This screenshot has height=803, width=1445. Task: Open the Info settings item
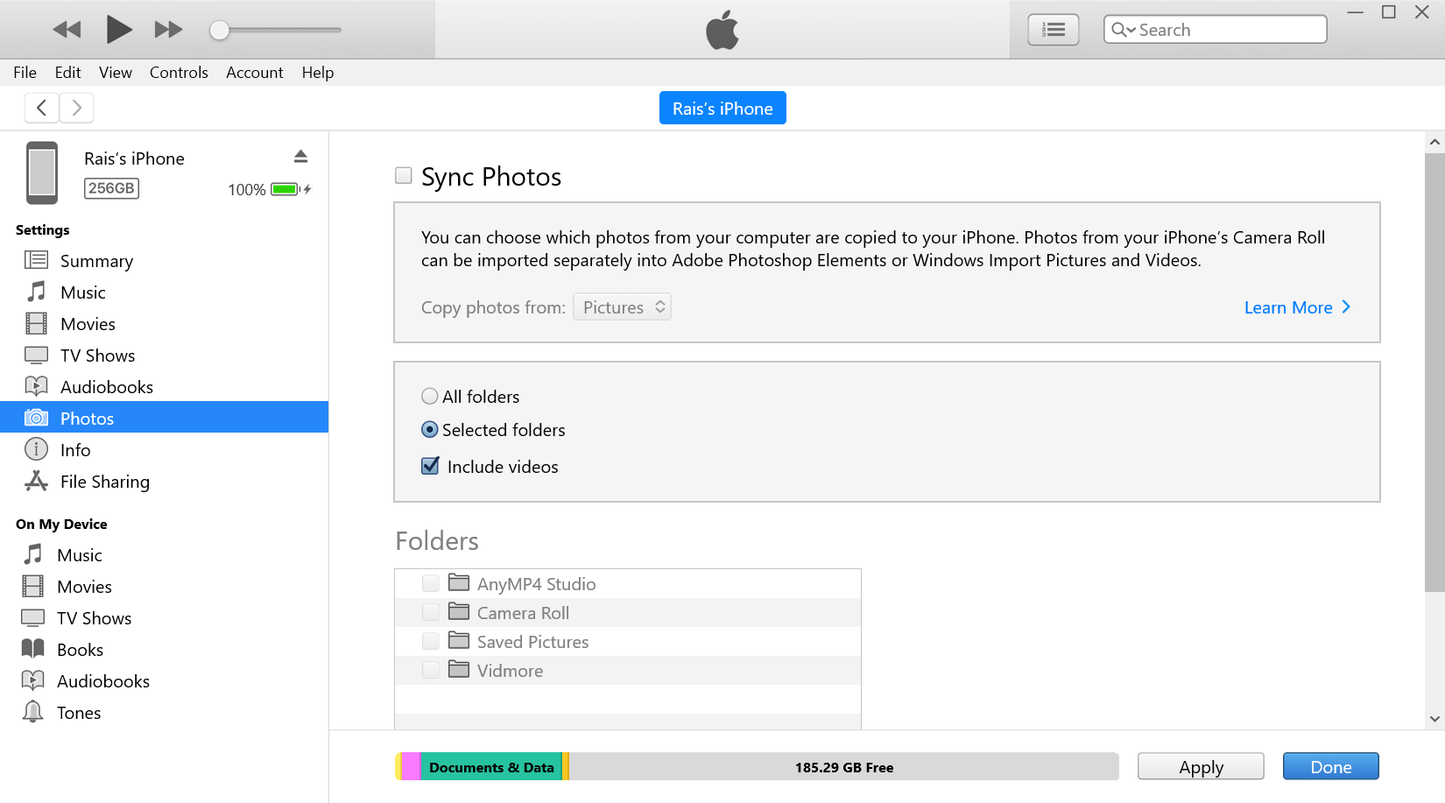[75, 450]
